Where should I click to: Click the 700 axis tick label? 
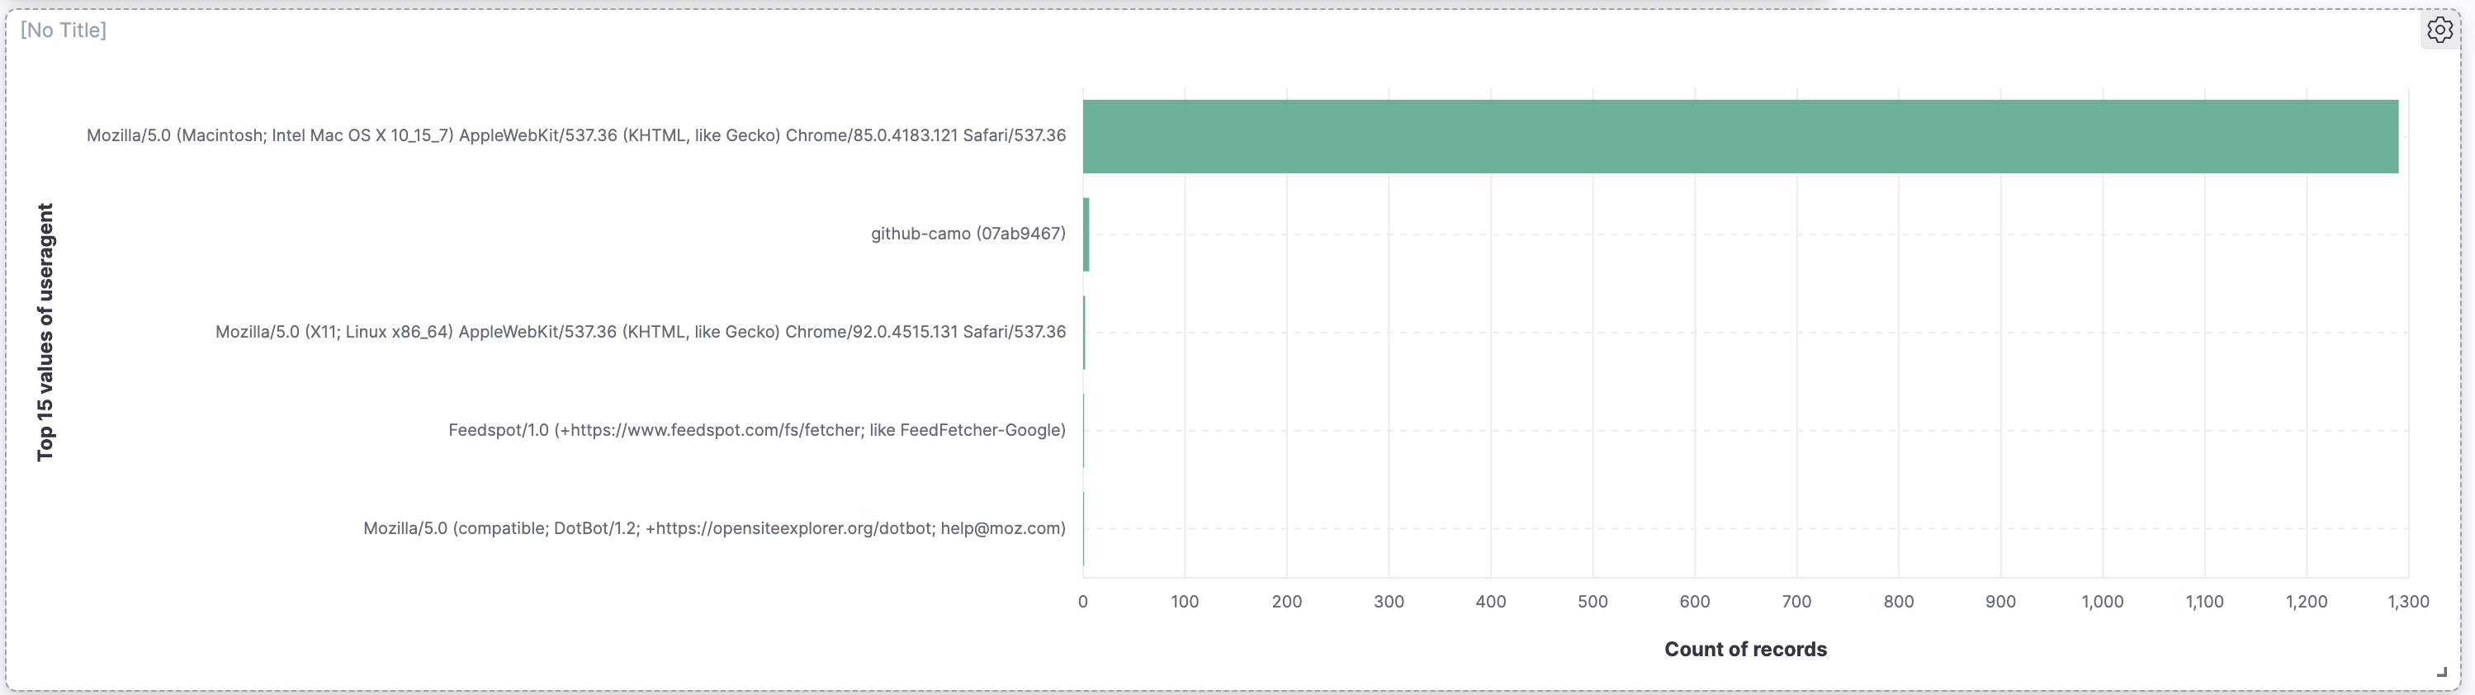pos(1796,602)
